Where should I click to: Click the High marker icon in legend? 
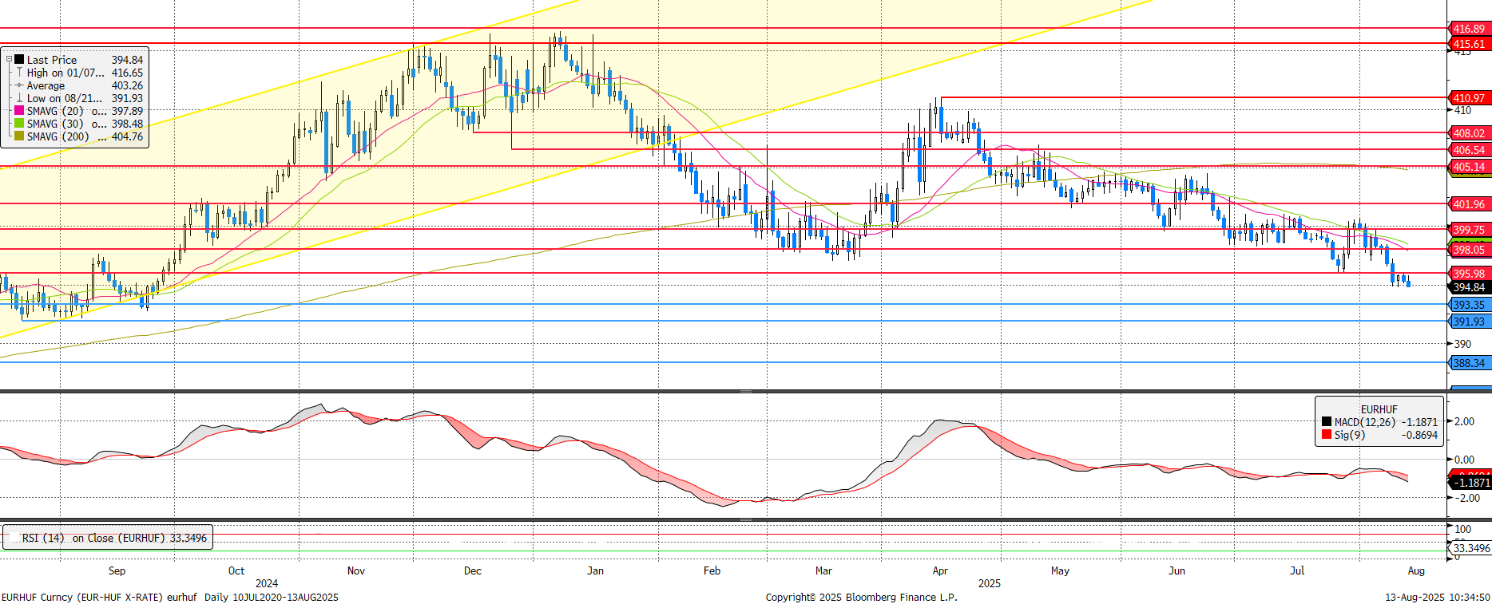click(x=19, y=73)
